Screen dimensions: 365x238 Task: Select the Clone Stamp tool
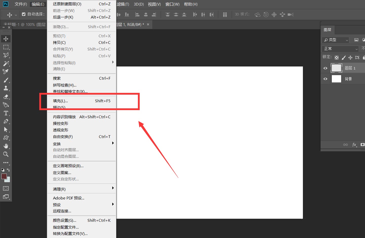coord(6,88)
